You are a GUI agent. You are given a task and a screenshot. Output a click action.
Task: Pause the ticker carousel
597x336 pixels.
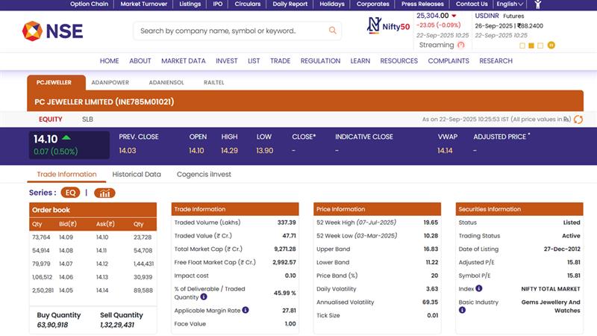tap(551, 46)
